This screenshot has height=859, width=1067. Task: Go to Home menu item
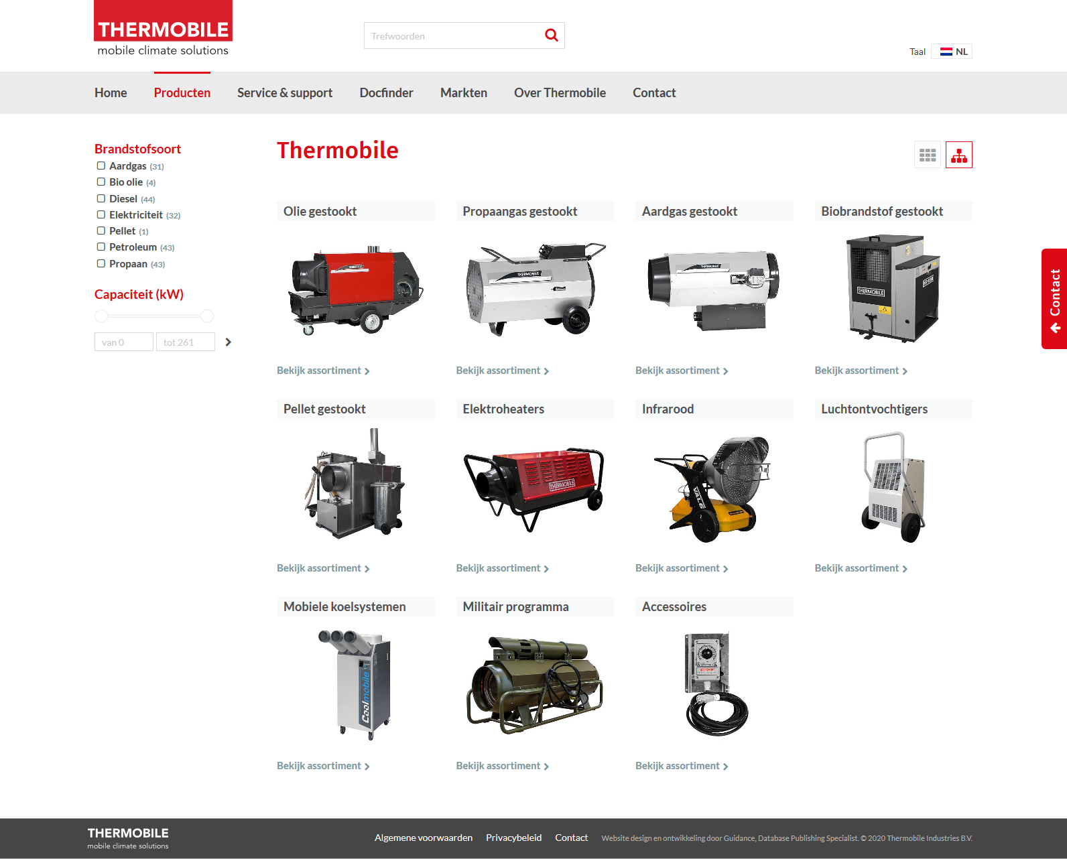[111, 93]
